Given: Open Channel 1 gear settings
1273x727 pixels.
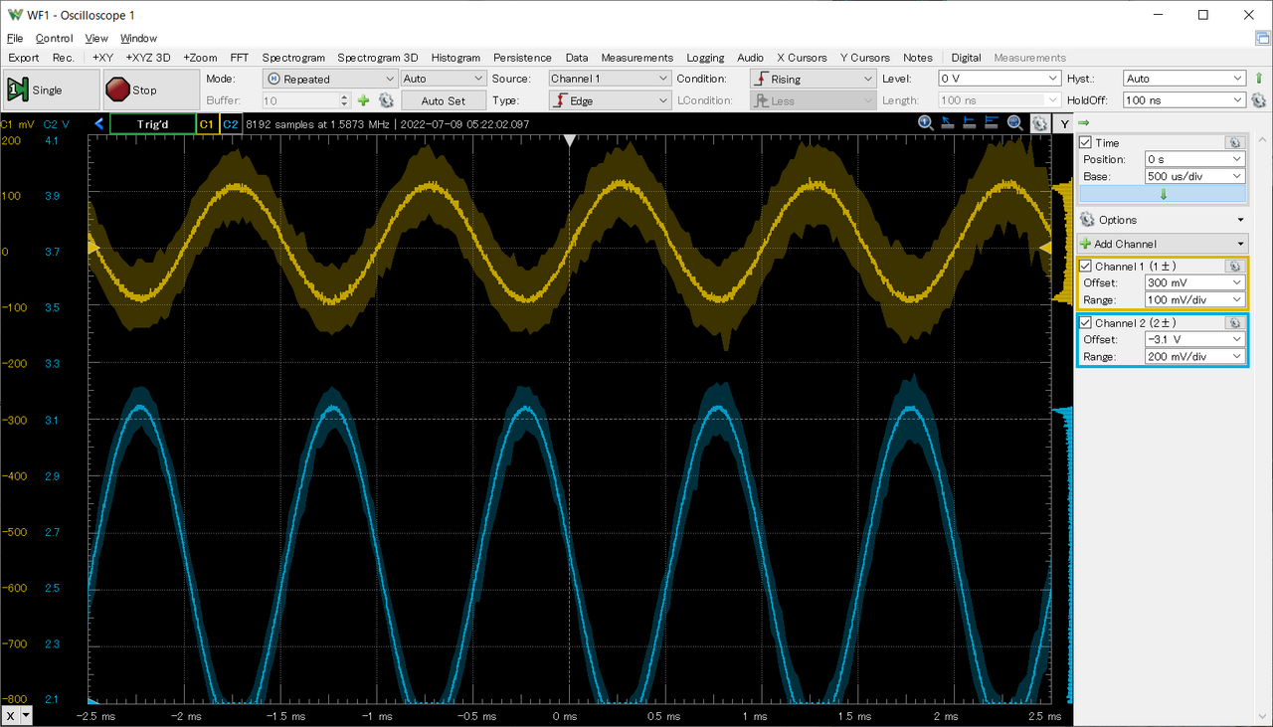Looking at the screenshot, I should pos(1234,267).
